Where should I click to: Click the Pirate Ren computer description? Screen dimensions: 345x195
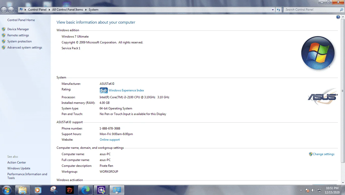click(x=106, y=166)
